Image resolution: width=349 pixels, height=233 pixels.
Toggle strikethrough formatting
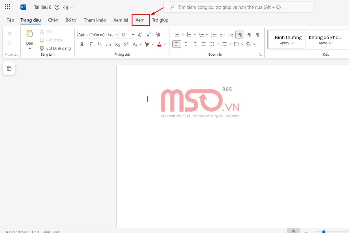[x=108, y=44]
